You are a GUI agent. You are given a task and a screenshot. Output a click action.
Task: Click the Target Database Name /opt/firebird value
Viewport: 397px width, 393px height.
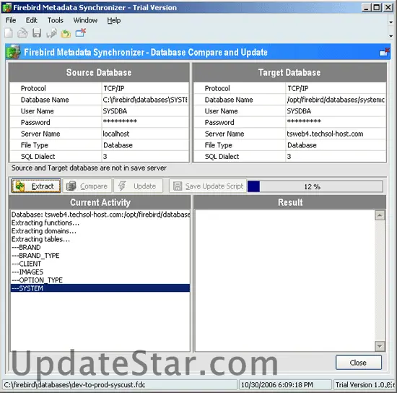pos(336,100)
